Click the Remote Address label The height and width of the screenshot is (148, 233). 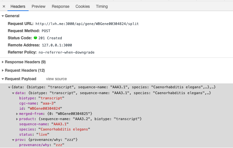coord(24,45)
